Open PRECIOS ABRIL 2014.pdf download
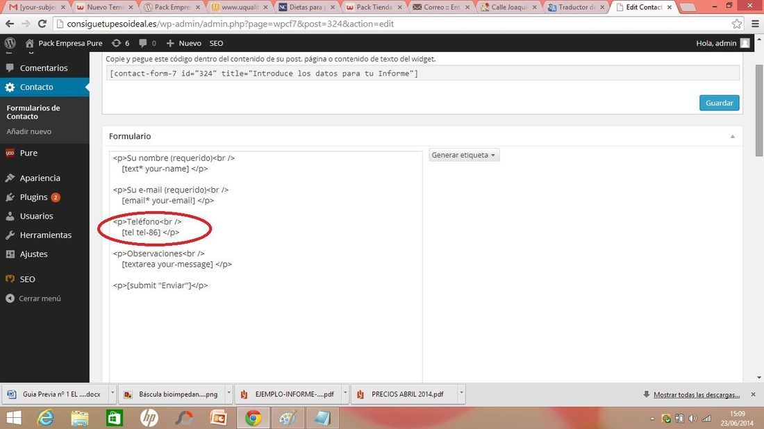This screenshot has width=764, height=429. 404,394
